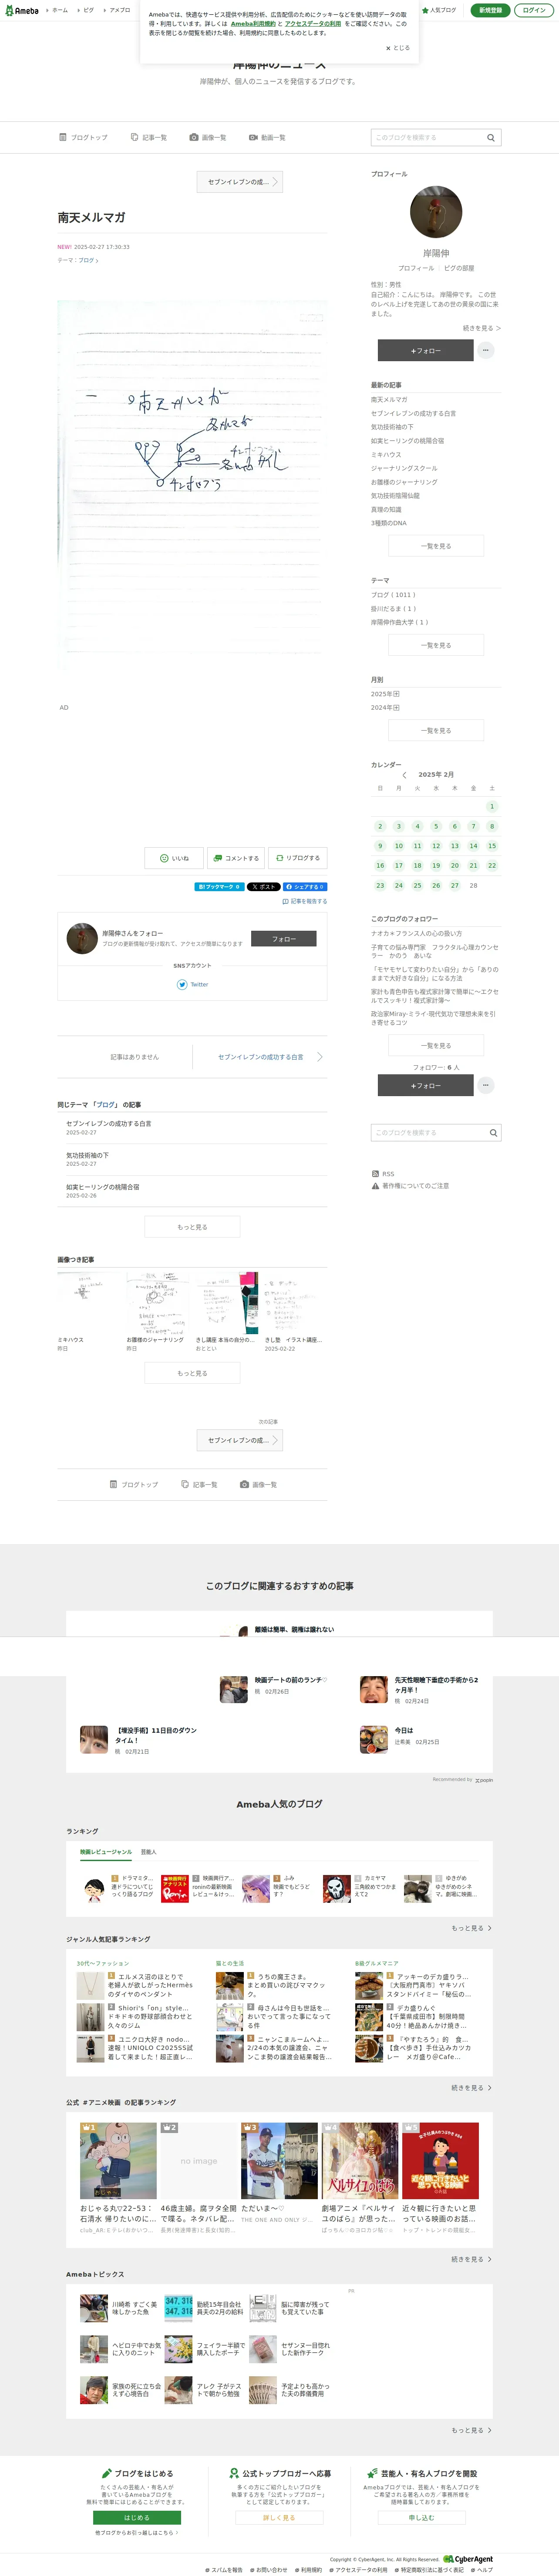Open the 動画一覧 tab
The image size is (559, 2576).
coord(267,137)
